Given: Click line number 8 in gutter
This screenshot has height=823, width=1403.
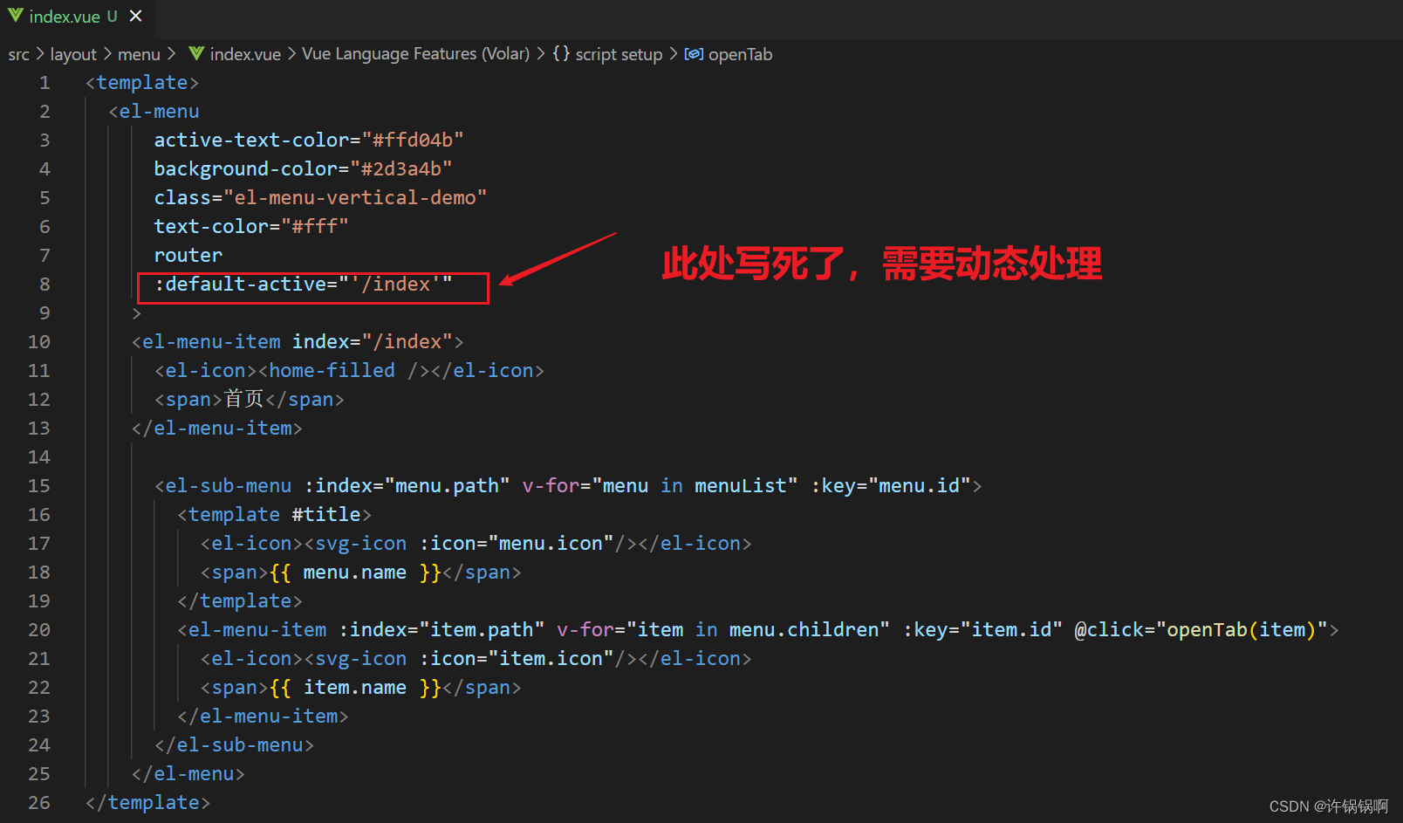Looking at the screenshot, I should tap(44, 285).
